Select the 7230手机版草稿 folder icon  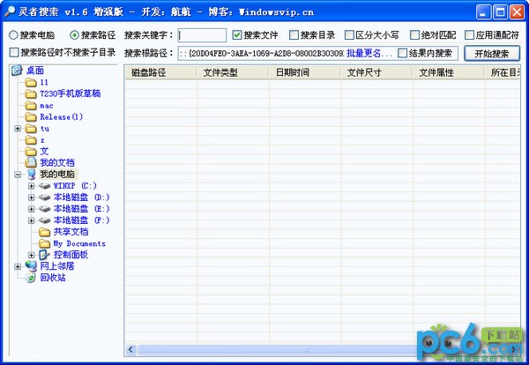[x=31, y=93]
